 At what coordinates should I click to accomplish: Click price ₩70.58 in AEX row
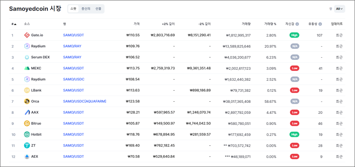pos(133,157)
